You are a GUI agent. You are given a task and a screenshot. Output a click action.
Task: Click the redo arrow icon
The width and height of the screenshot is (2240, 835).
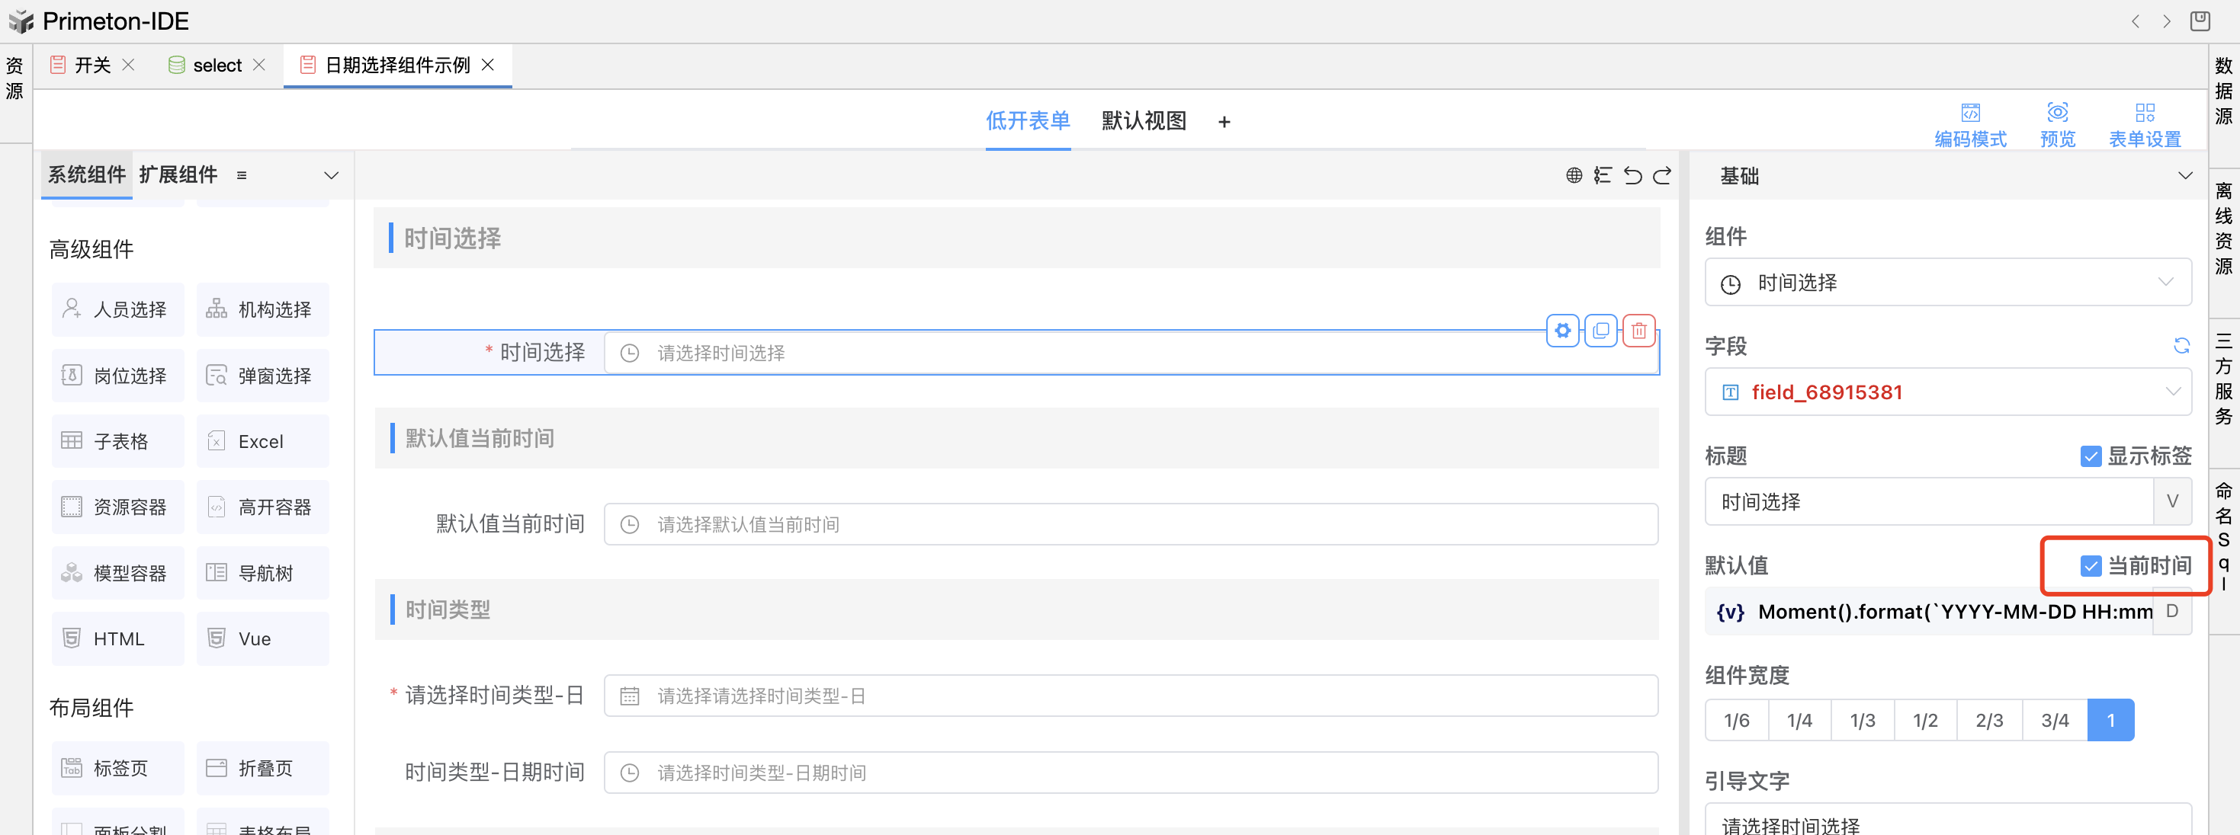1662,175
